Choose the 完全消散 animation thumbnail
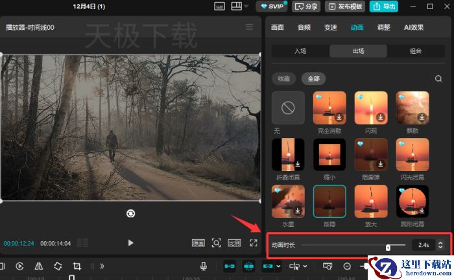The image size is (454, 280). click(x=329, y=108)
